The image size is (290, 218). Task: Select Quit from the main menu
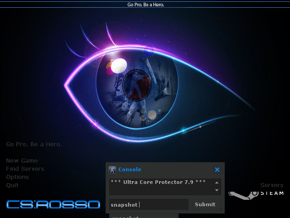[x=12, y=185]
